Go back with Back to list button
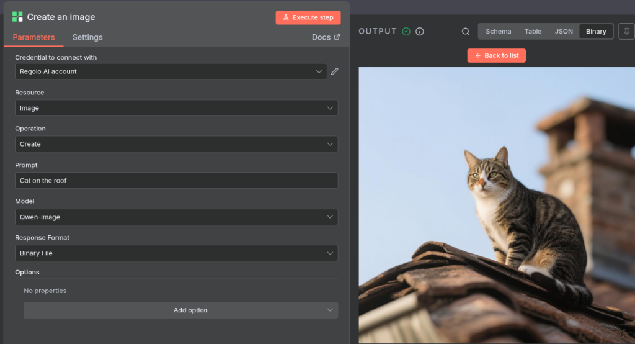This screenshot has height=344, width=635. click(x=497, y=55)
